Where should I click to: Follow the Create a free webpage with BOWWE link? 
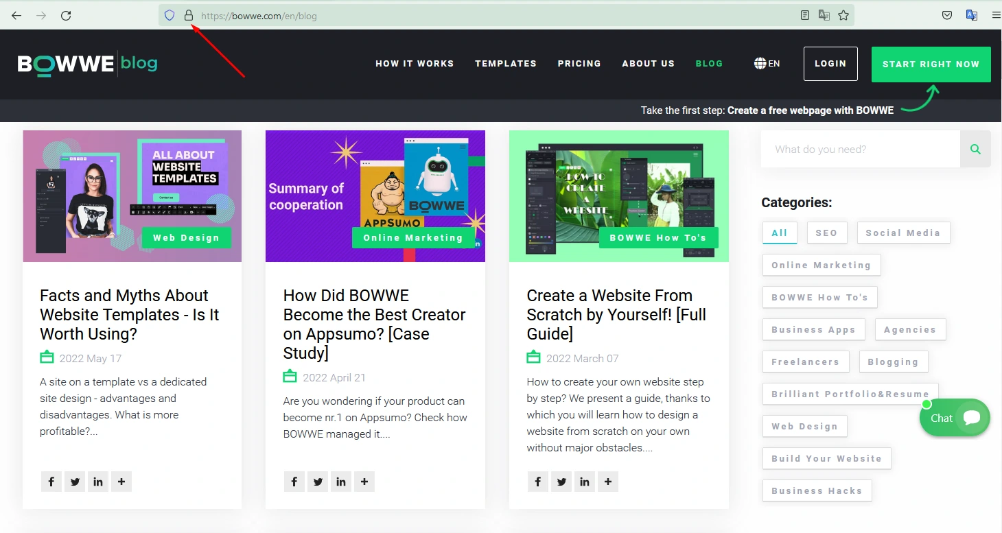[811, 110]
